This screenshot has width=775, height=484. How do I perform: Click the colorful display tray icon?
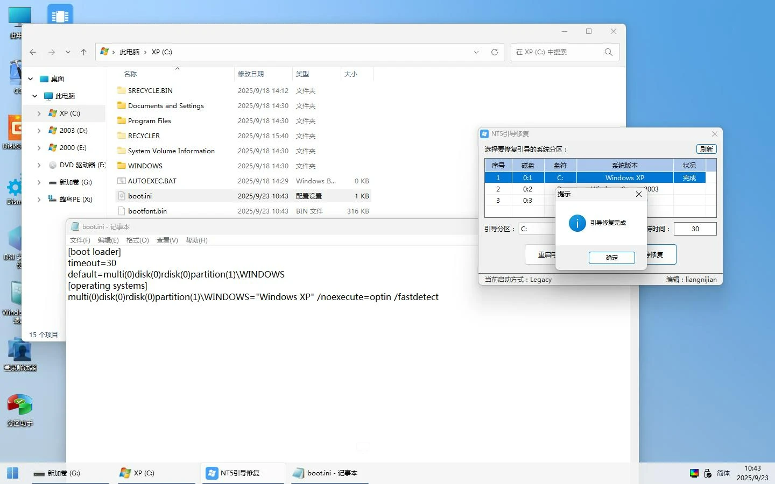[x=694, y=473]
